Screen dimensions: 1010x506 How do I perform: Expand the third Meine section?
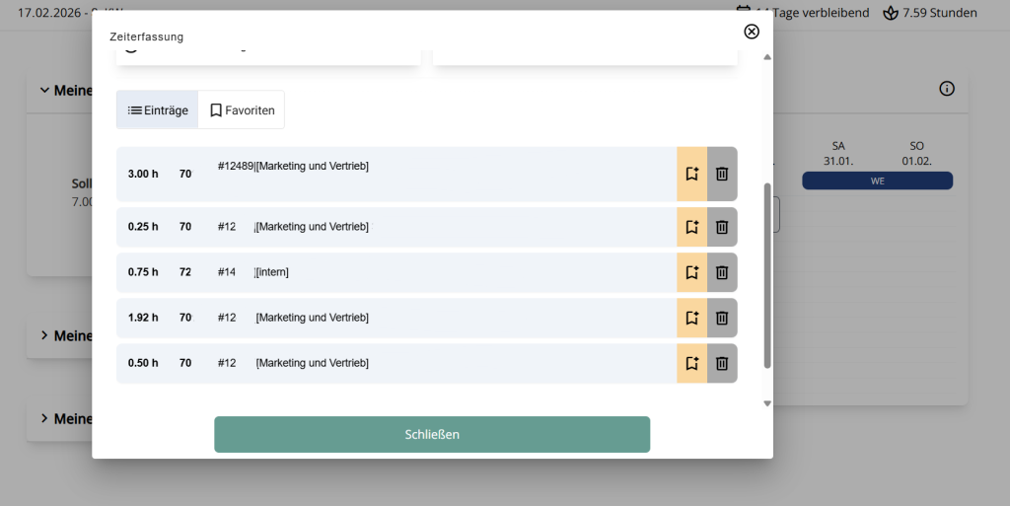(x=44, y=418)
